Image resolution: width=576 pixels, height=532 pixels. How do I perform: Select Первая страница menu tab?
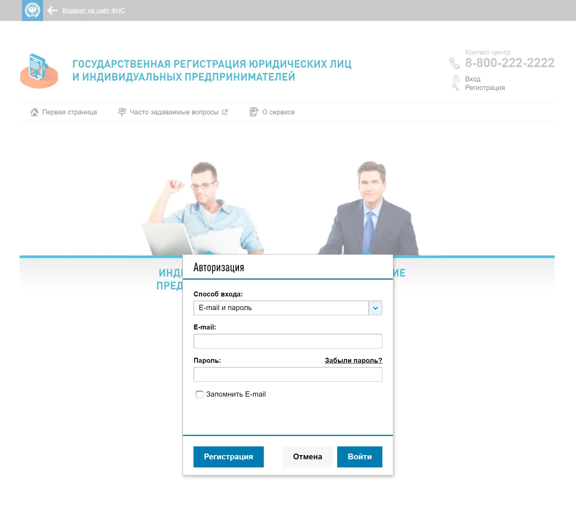[64, 112]
